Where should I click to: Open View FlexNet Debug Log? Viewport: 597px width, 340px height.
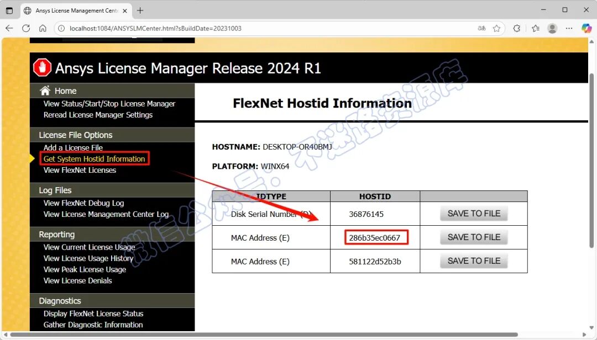coord(83,203)
